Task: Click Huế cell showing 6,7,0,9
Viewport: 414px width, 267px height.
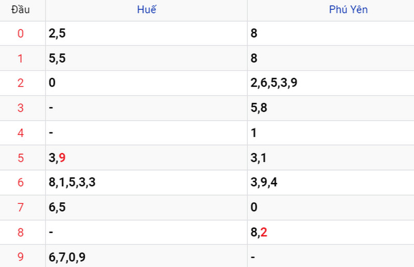Action: pyautogui.click(x=146, y=256)
